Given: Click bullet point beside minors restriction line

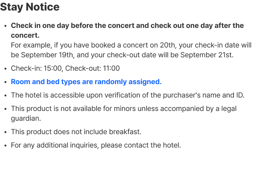Looking at the screenshot, I should click(x=5, y=109).
